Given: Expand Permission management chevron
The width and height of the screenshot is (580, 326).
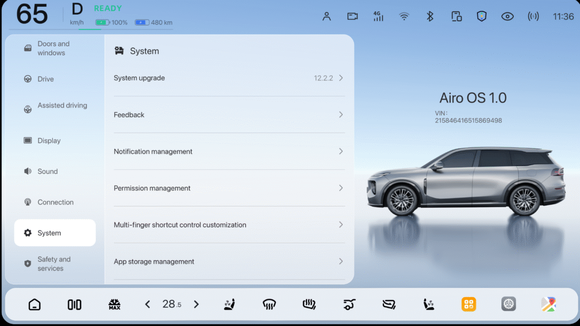Looking at the screenshot, I should (x=340, y=188).
